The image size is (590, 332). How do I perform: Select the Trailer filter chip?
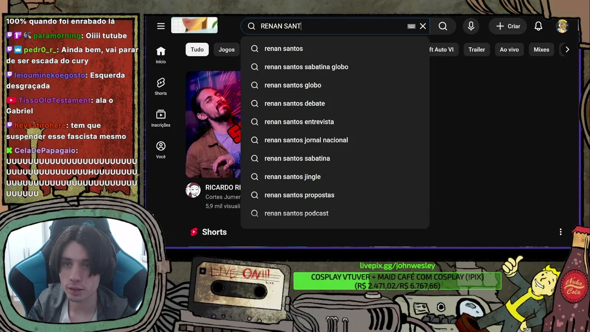pyautogui.click(x=477, y=49)
